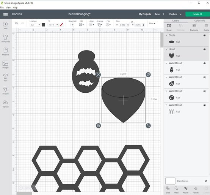
Task: Click the rotate handle on selection
Action: [x=148, y=75]
